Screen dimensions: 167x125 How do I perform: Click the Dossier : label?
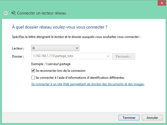tap(18, 56)
